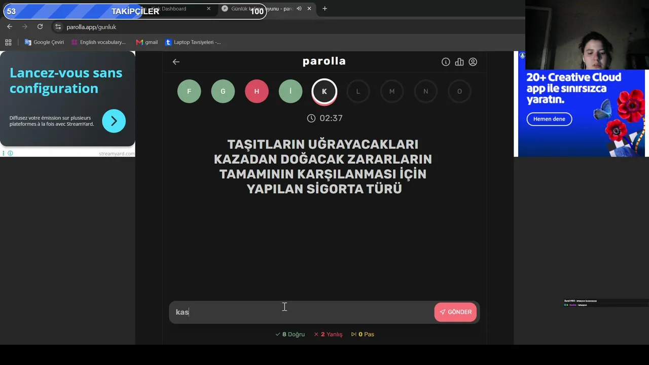Click the parolla logo title
The image size is (649, 365).
324,61
